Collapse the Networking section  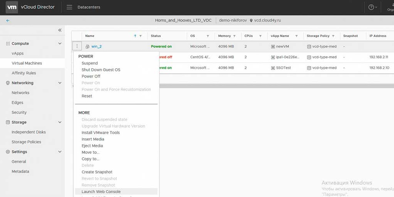(60, 83)
